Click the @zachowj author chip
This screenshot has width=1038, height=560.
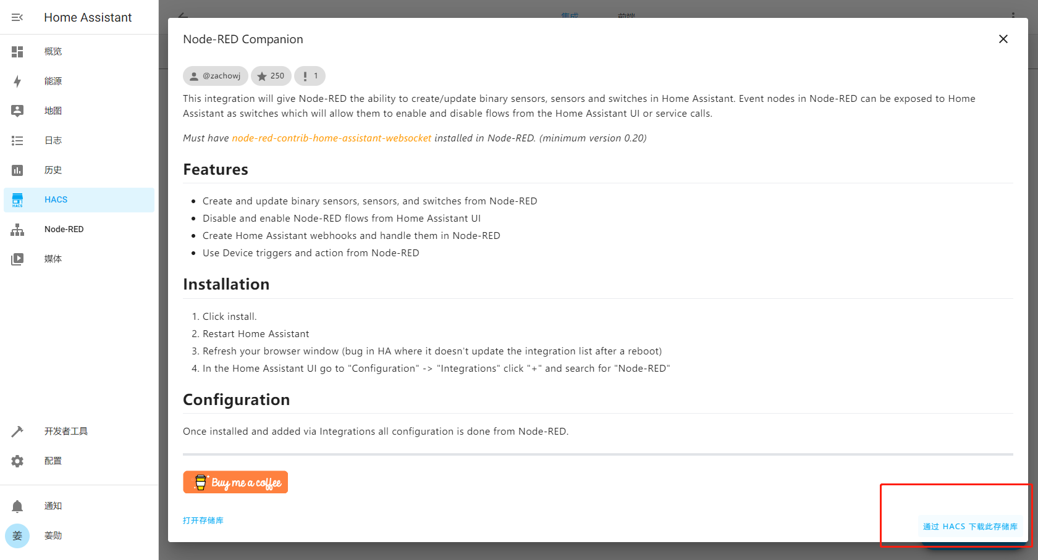coord(215,76)
